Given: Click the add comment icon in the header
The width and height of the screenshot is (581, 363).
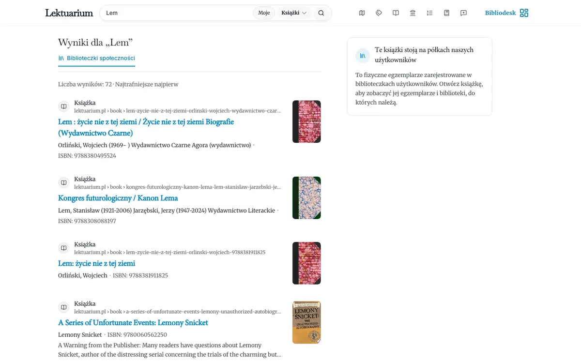Looking at the screenshot, I should click(463, 13).
